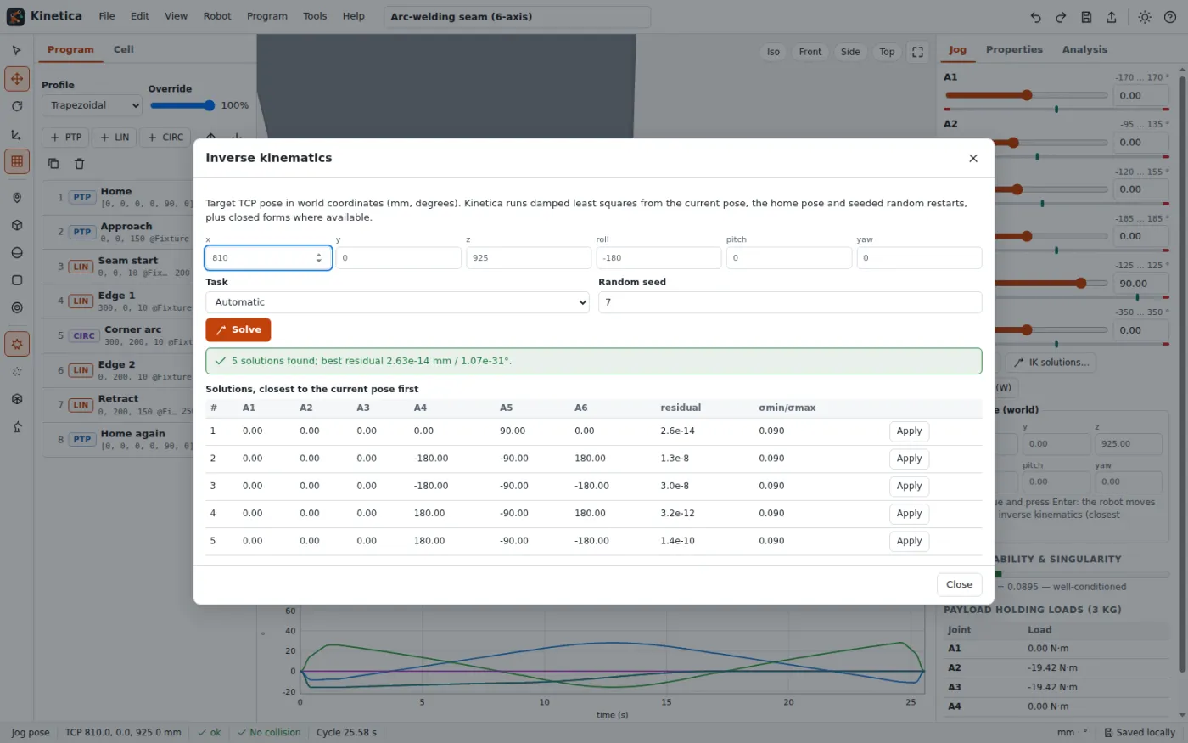Viewport: 1188px width, 743px height.
Task: Open the Task dropdown set to Automatic
Action: pyautogui.click(x=397, y=302)
